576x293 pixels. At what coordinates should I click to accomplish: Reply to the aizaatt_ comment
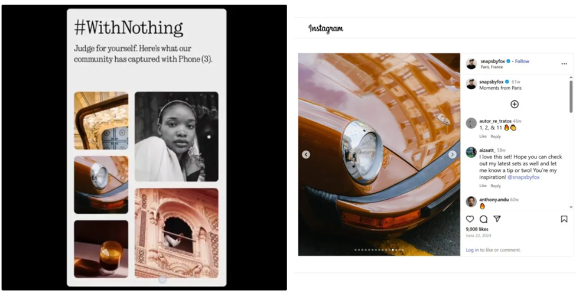(x=496, y=186)
